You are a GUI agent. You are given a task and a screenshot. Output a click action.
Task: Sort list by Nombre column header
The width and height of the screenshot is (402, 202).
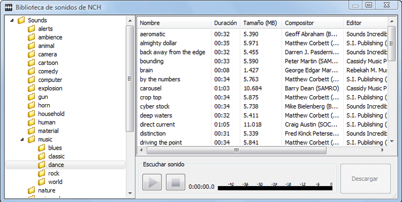pyautogui.click(x=174, y=23)
